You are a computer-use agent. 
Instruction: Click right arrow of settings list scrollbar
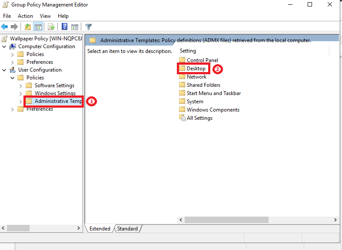pos(335,220)
